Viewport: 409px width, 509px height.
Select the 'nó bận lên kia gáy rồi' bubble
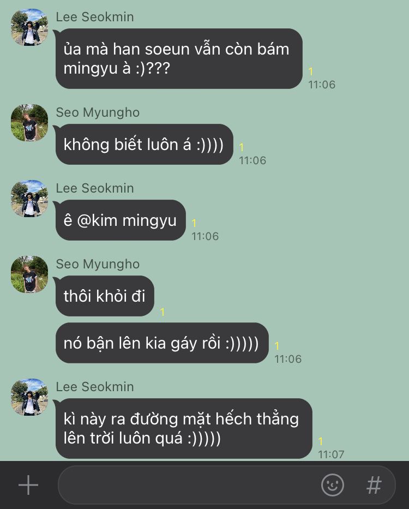coord(162,343)
